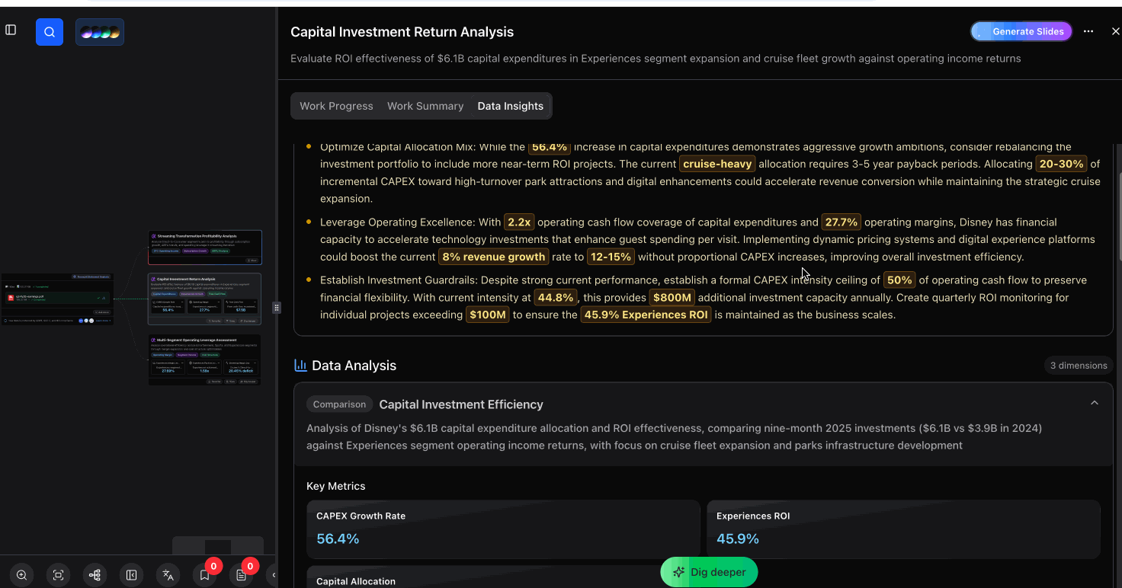Click the q3-fy25-earnings.pdf file row
The height and width of the screenshot is (588, 1122).
point(58,298)
